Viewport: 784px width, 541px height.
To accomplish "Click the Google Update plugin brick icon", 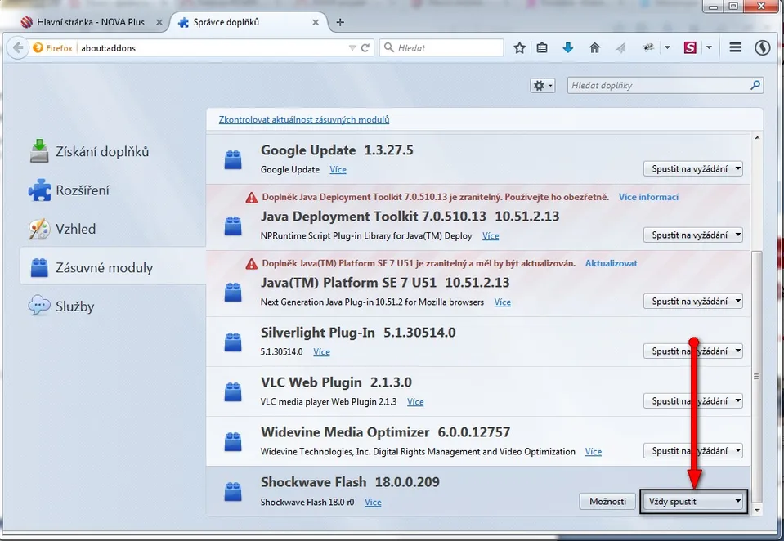I will 233,159.
